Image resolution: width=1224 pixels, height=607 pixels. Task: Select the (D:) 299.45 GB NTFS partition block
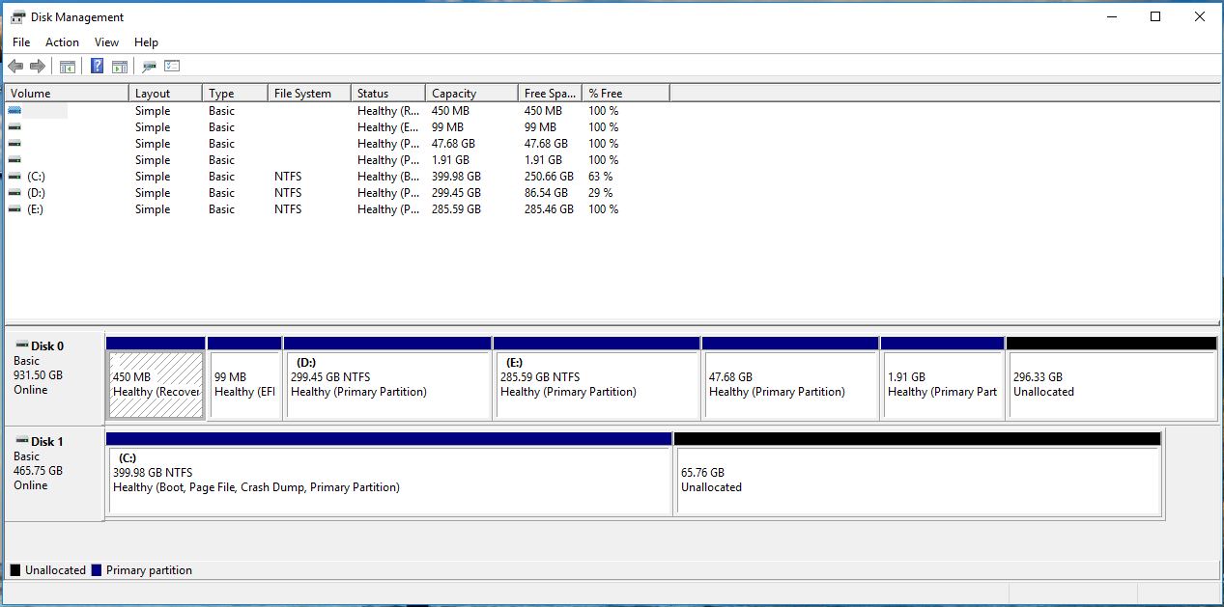click(x=387, y=377)
